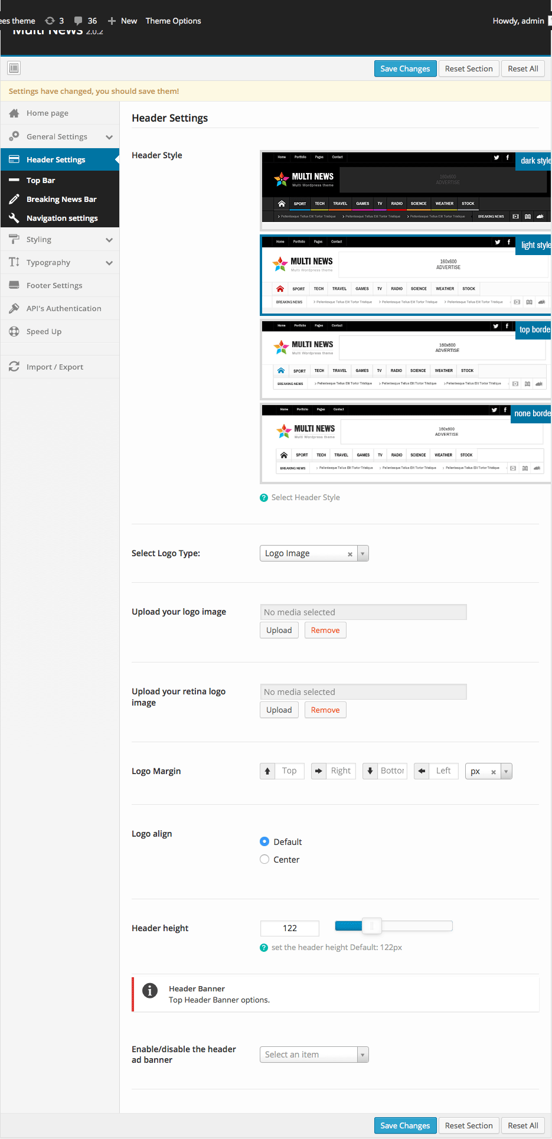
Task: Click the Left margin arrow icon
Action: tap(422, 771)
